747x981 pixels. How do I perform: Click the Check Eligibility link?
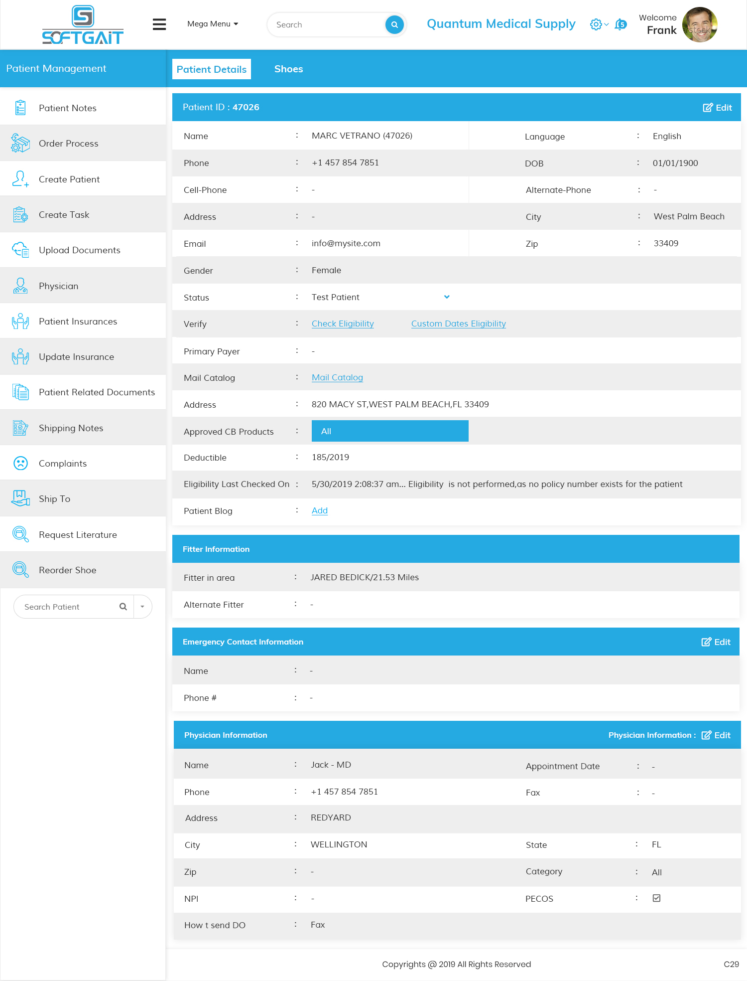pos(343,324)
